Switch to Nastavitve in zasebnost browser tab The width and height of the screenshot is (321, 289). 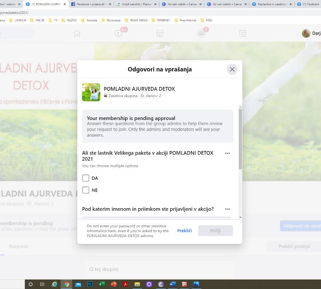tap(272, 4)
